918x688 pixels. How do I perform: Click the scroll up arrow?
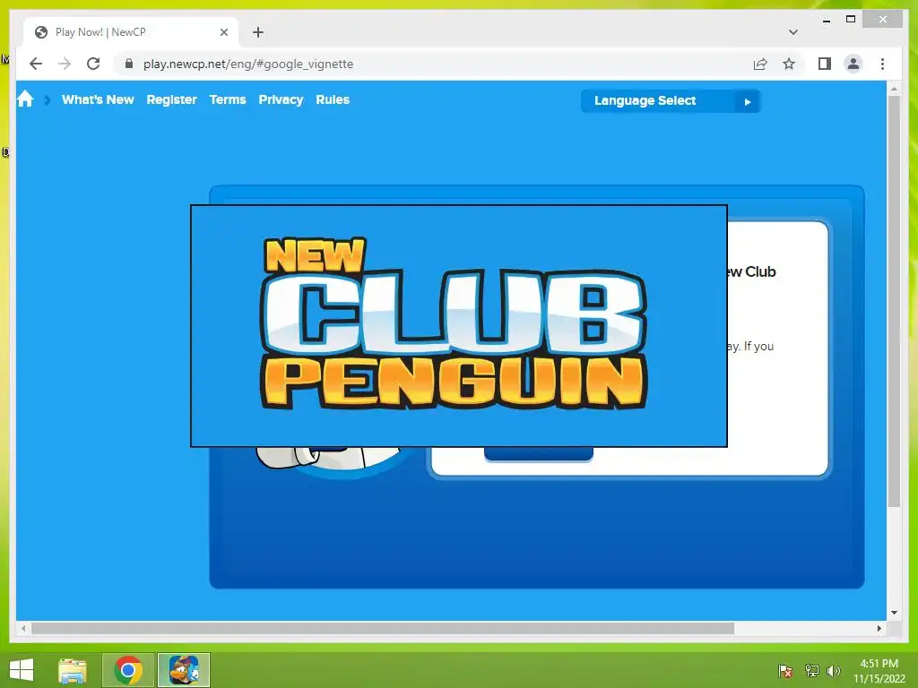[x=894, y=90]
